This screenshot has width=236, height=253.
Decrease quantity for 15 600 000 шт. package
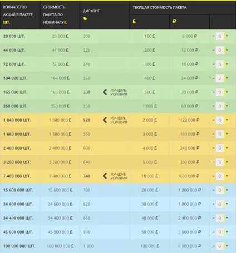[x=213, y=190]
